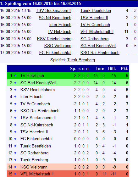
Task: Click blue dot icon beside VFL Michelstadt II
Action: click(15, 174)
